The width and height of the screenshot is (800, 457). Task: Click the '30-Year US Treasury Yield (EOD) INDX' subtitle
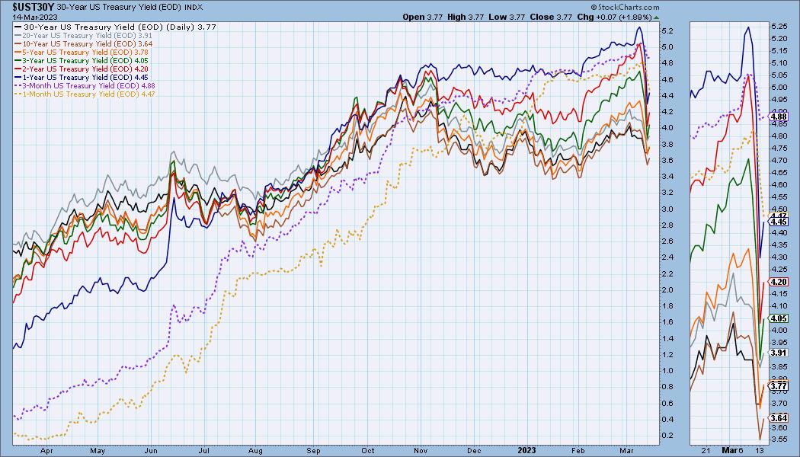pyautogui.click(x=130, y=8)
